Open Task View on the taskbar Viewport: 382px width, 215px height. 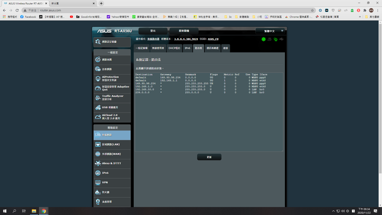[x=24, y=211]
